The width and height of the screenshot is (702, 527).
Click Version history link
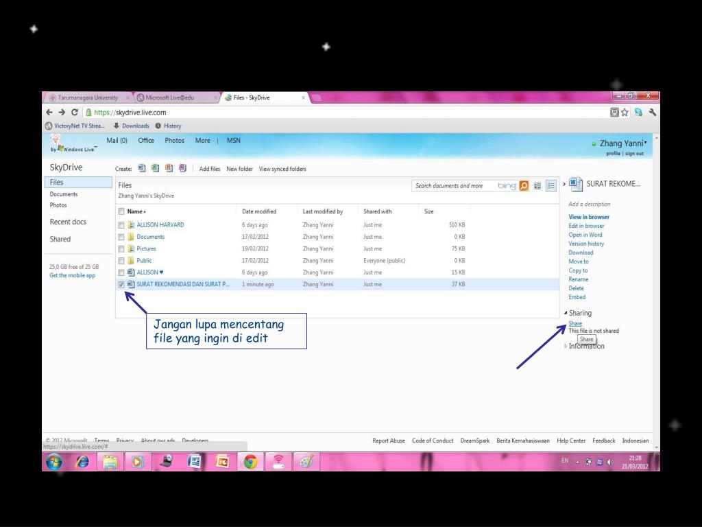click(586, 244)
